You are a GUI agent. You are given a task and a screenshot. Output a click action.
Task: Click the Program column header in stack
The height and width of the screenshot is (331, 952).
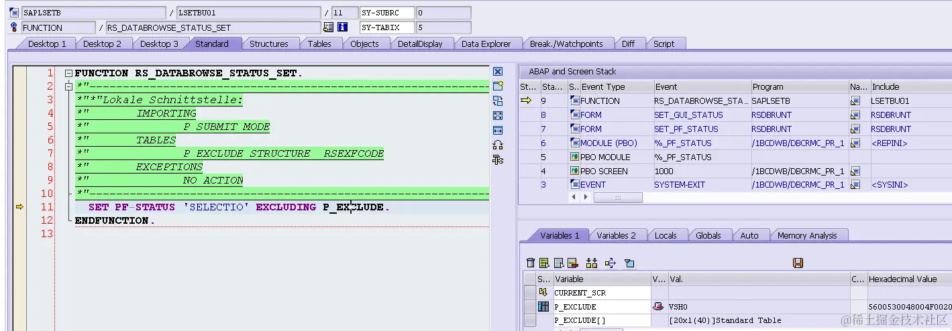800,86
